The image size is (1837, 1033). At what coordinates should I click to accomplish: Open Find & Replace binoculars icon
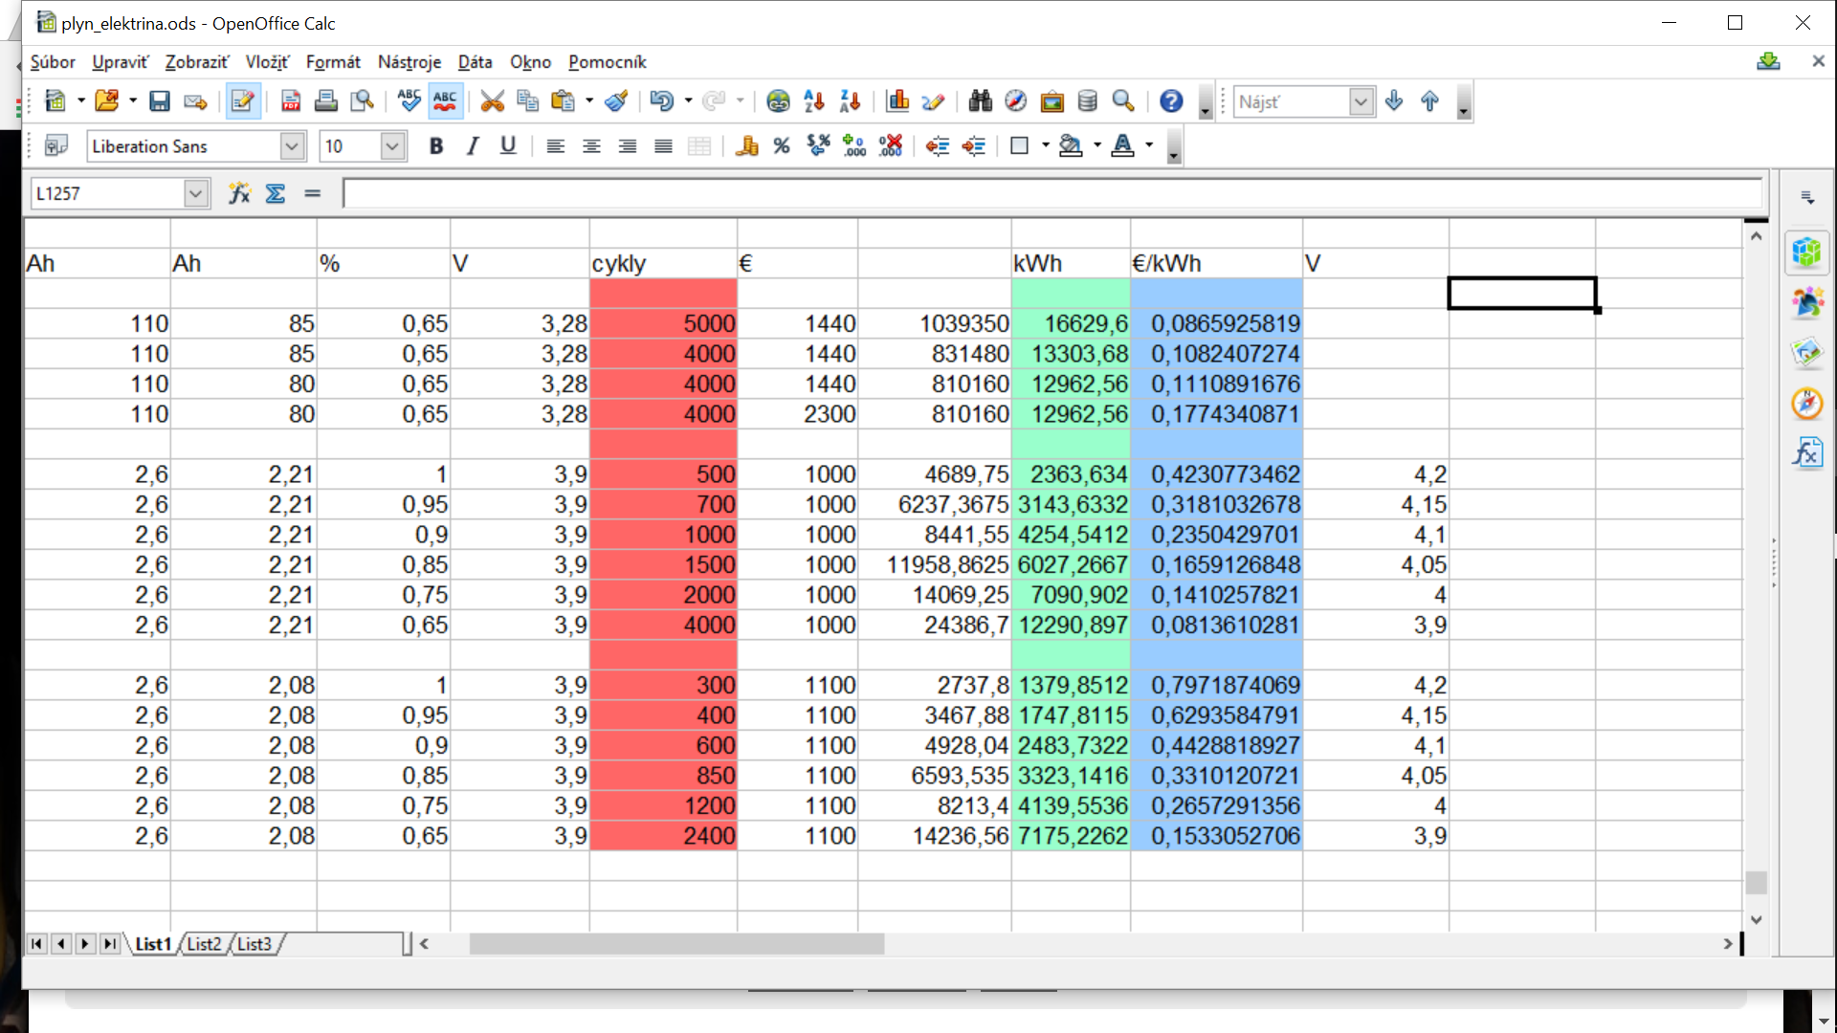coord(980,101)
